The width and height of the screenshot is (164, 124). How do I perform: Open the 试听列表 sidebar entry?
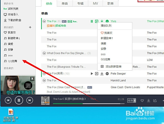11,9
